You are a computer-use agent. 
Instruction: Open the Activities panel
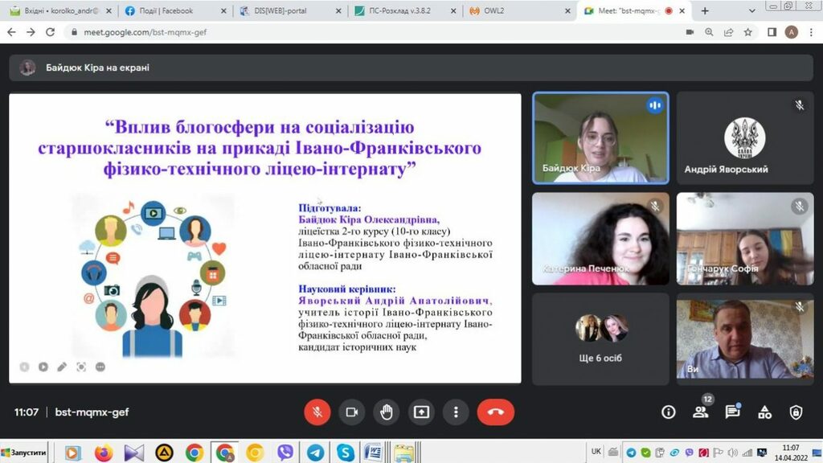[x=764, y=412]
